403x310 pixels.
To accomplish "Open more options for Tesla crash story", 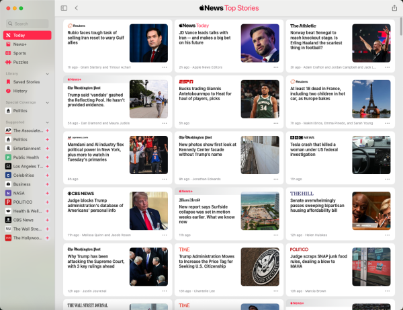I will click(x=387, y=179).
